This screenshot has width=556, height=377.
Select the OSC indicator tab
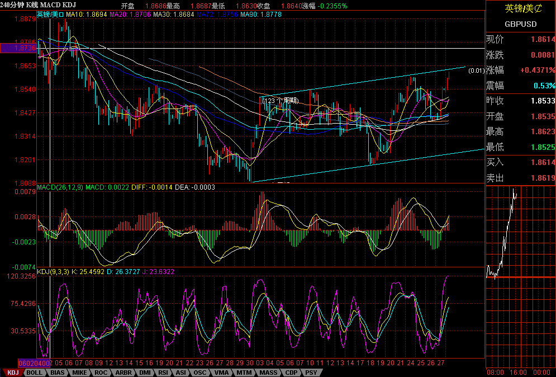[x=199, y=373]
